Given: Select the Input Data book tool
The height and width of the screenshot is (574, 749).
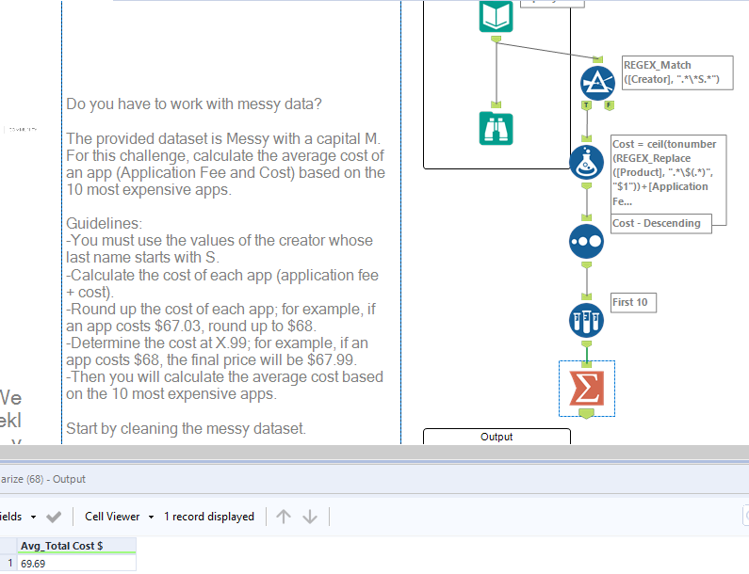Looking at the screenshot, I should [x=496, y=16].
